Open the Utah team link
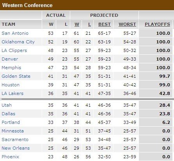Viewport: 174px width, 161px height. (7, 105)
